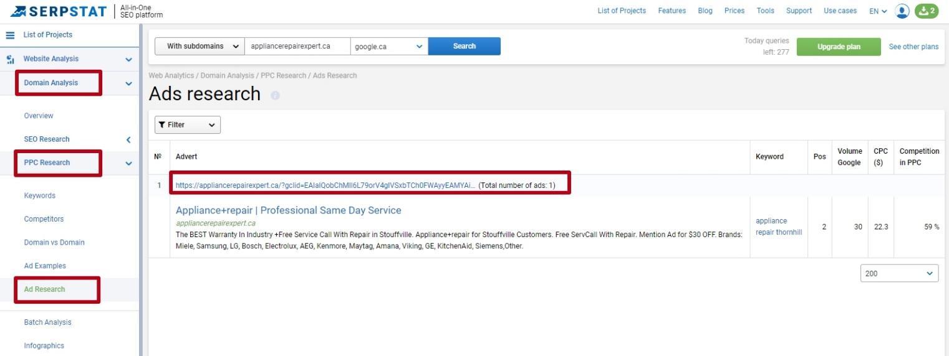
Task: Open the user account avatar icon
Action: [902, 11]
